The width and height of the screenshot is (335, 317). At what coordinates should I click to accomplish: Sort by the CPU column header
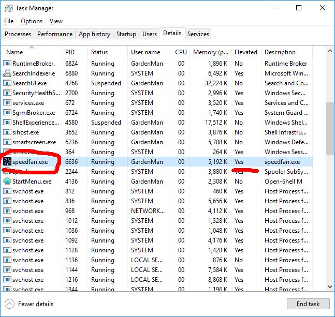(179, 52)
